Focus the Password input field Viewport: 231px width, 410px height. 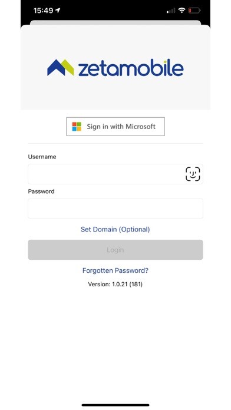[x=115, y=209]
